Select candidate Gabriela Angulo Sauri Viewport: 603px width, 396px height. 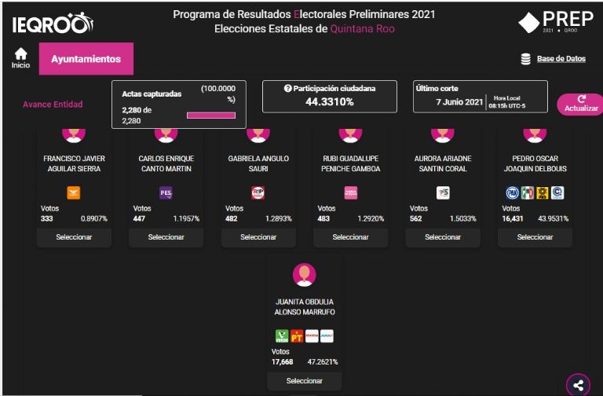click(x=258, y=237)
